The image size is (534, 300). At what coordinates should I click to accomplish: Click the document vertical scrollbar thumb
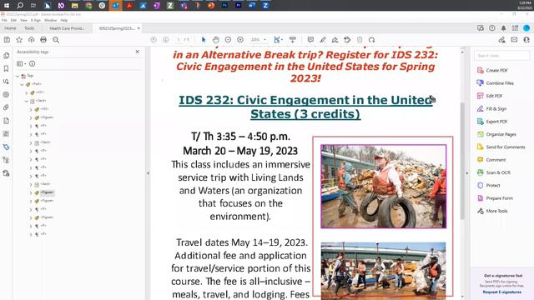(x=462, y=160)
